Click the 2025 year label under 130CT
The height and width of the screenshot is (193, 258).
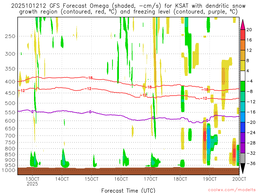point(33,184)
